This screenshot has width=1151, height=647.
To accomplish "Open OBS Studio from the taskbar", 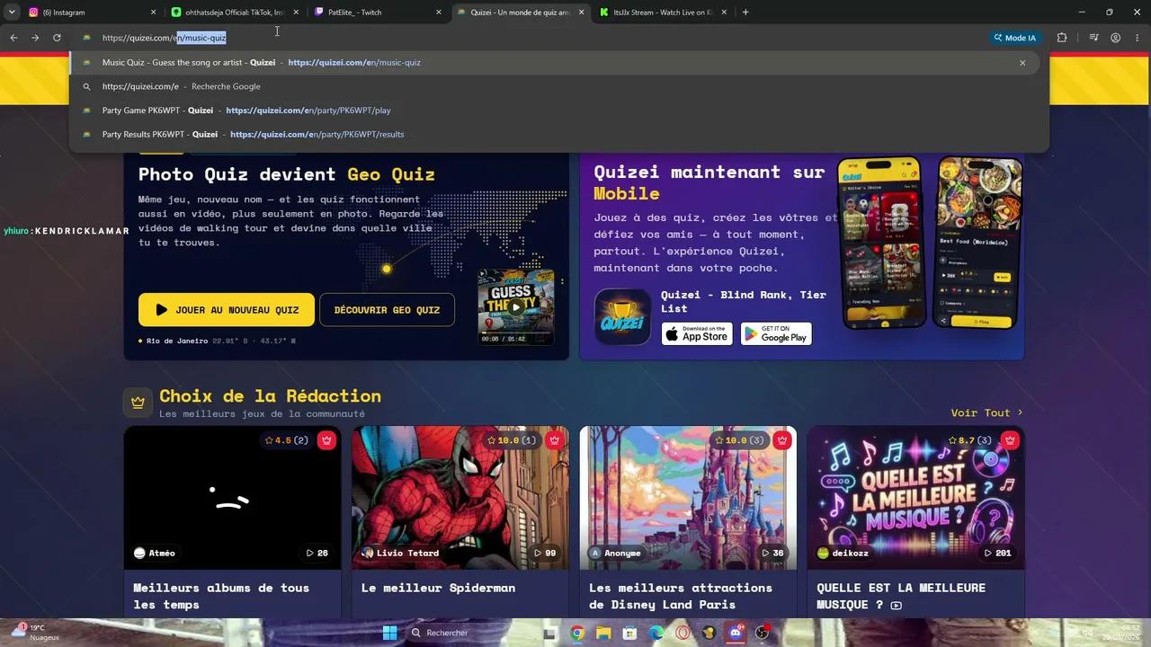I will [763, 633].
